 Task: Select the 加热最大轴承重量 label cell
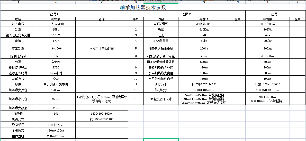[161, 48]
